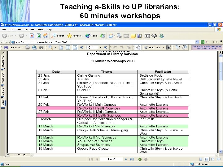Open the Bookmarks side tab
This screenshot has width=223, height=167.
(x=3, y=61)
